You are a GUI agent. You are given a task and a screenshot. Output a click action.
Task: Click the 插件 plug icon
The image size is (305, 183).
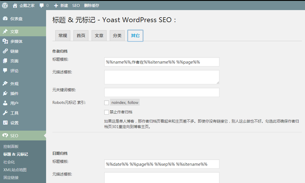coord(5,94)
